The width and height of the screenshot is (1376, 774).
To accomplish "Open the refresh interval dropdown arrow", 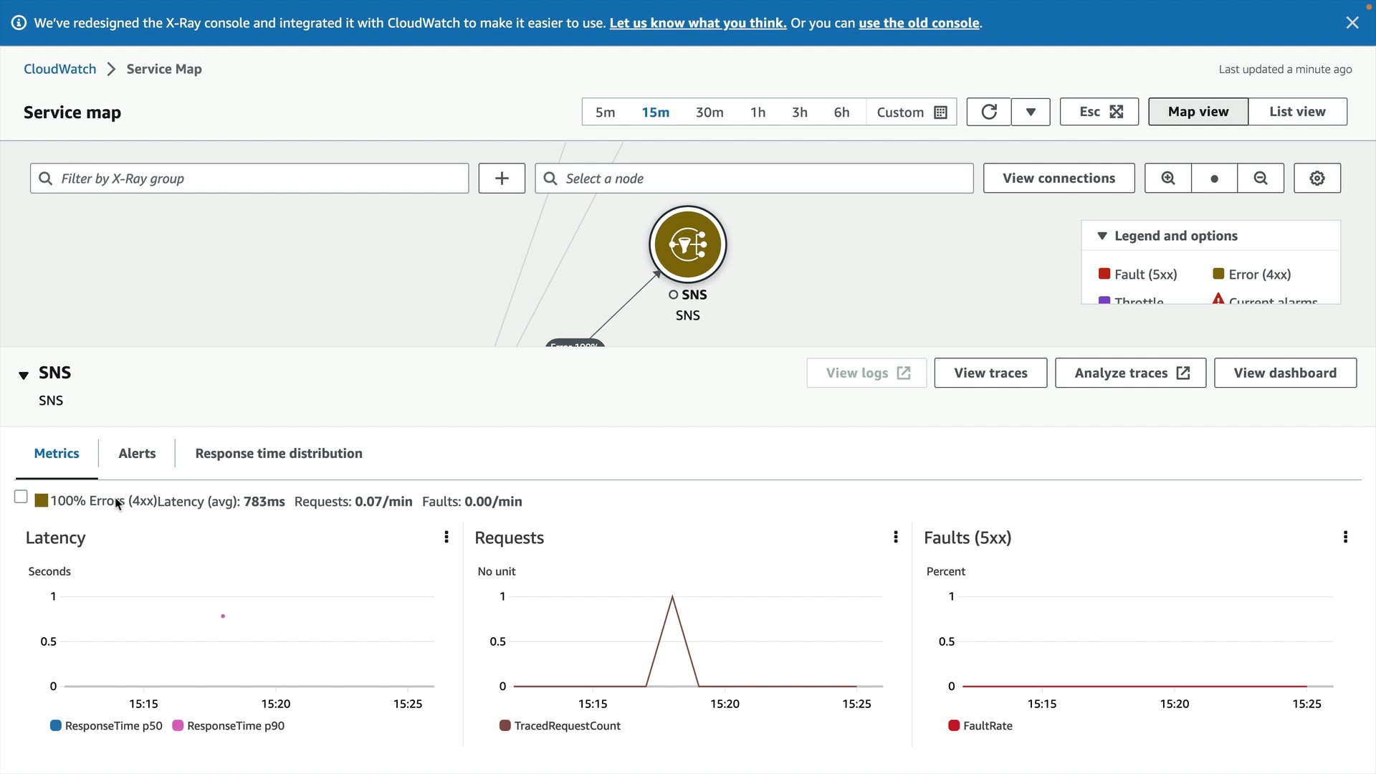I will click(1030, 112).
